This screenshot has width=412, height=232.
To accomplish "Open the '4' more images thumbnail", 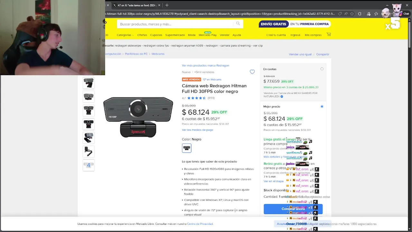I will pyautogui.click(x=89, y=165).
